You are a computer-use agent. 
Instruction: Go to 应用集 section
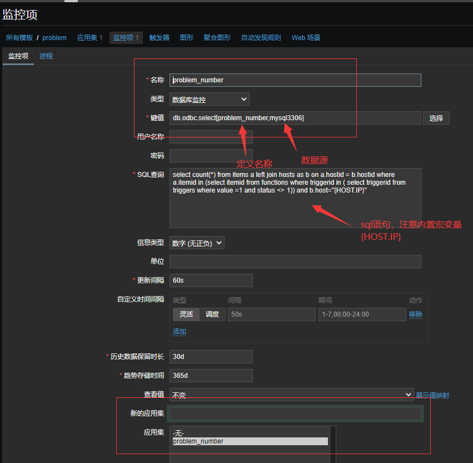89,38
